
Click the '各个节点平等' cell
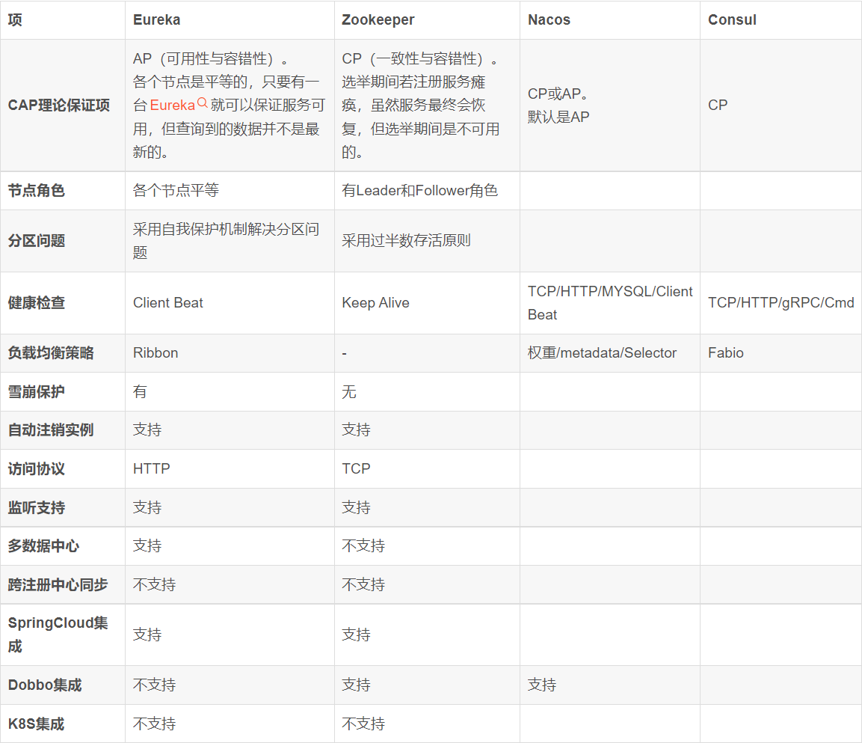point(230,191)
